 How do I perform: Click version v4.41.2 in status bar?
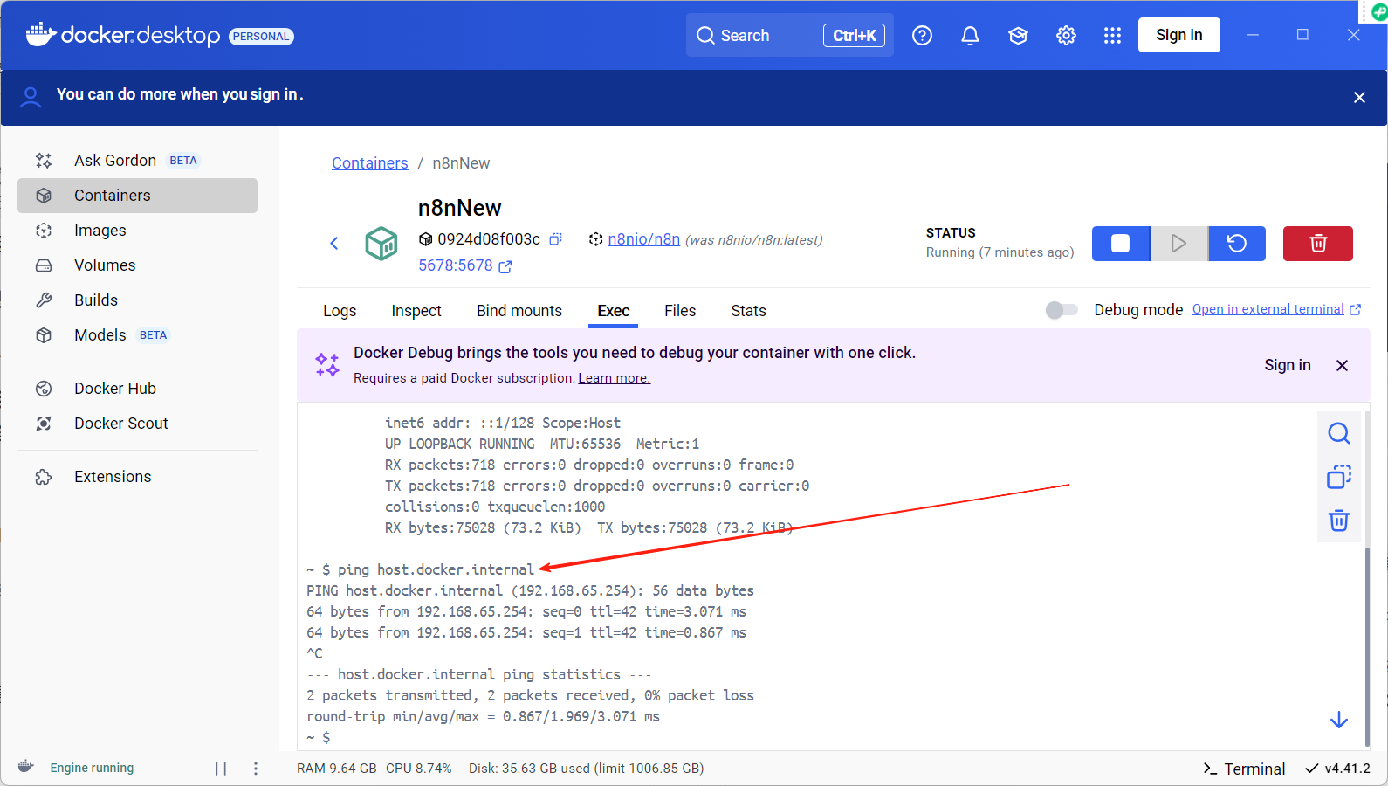tap(1338, 769)
